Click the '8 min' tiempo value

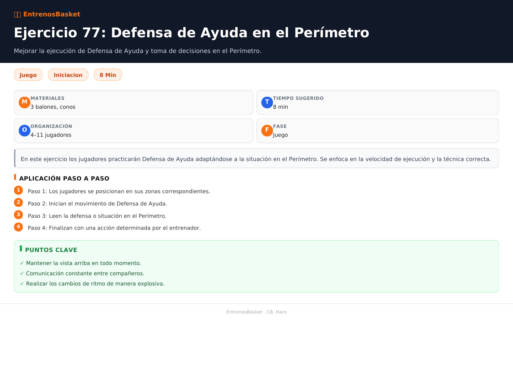280,107
